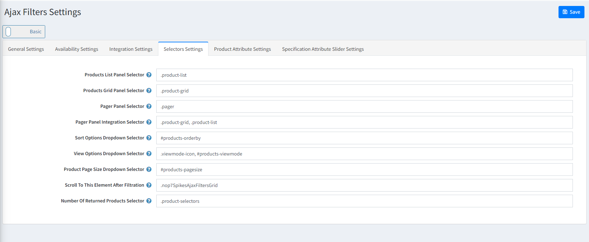This screenshot has height=242, width=589.
Task: Click help icon for Number Of Returned Products Selector
Action: [x=149, y=201]
